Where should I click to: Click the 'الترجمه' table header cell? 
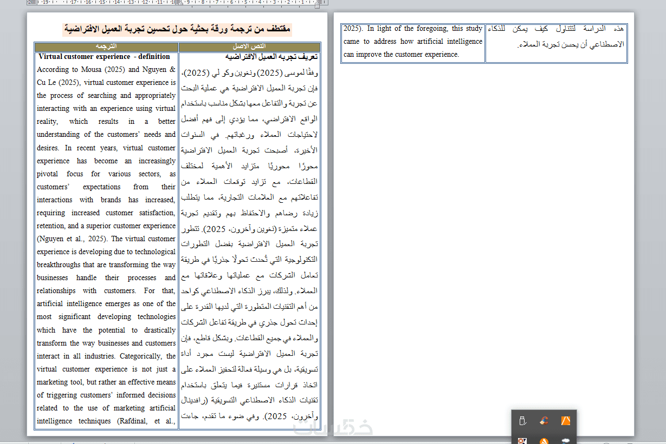(x=107, y=47)
